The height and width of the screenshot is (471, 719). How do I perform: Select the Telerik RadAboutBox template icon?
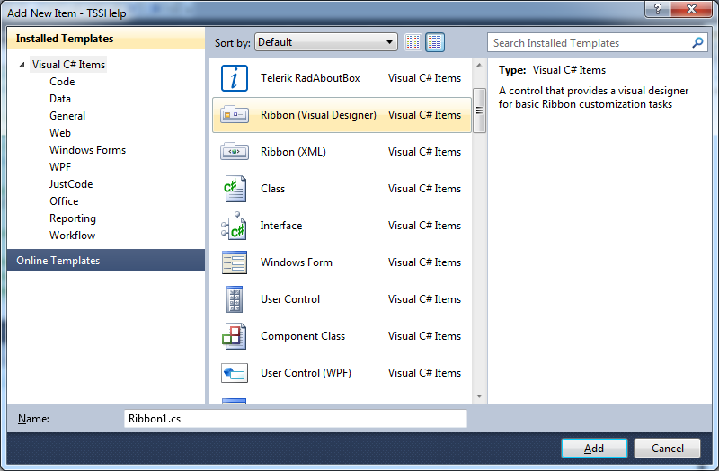click(x=235, y=78)
